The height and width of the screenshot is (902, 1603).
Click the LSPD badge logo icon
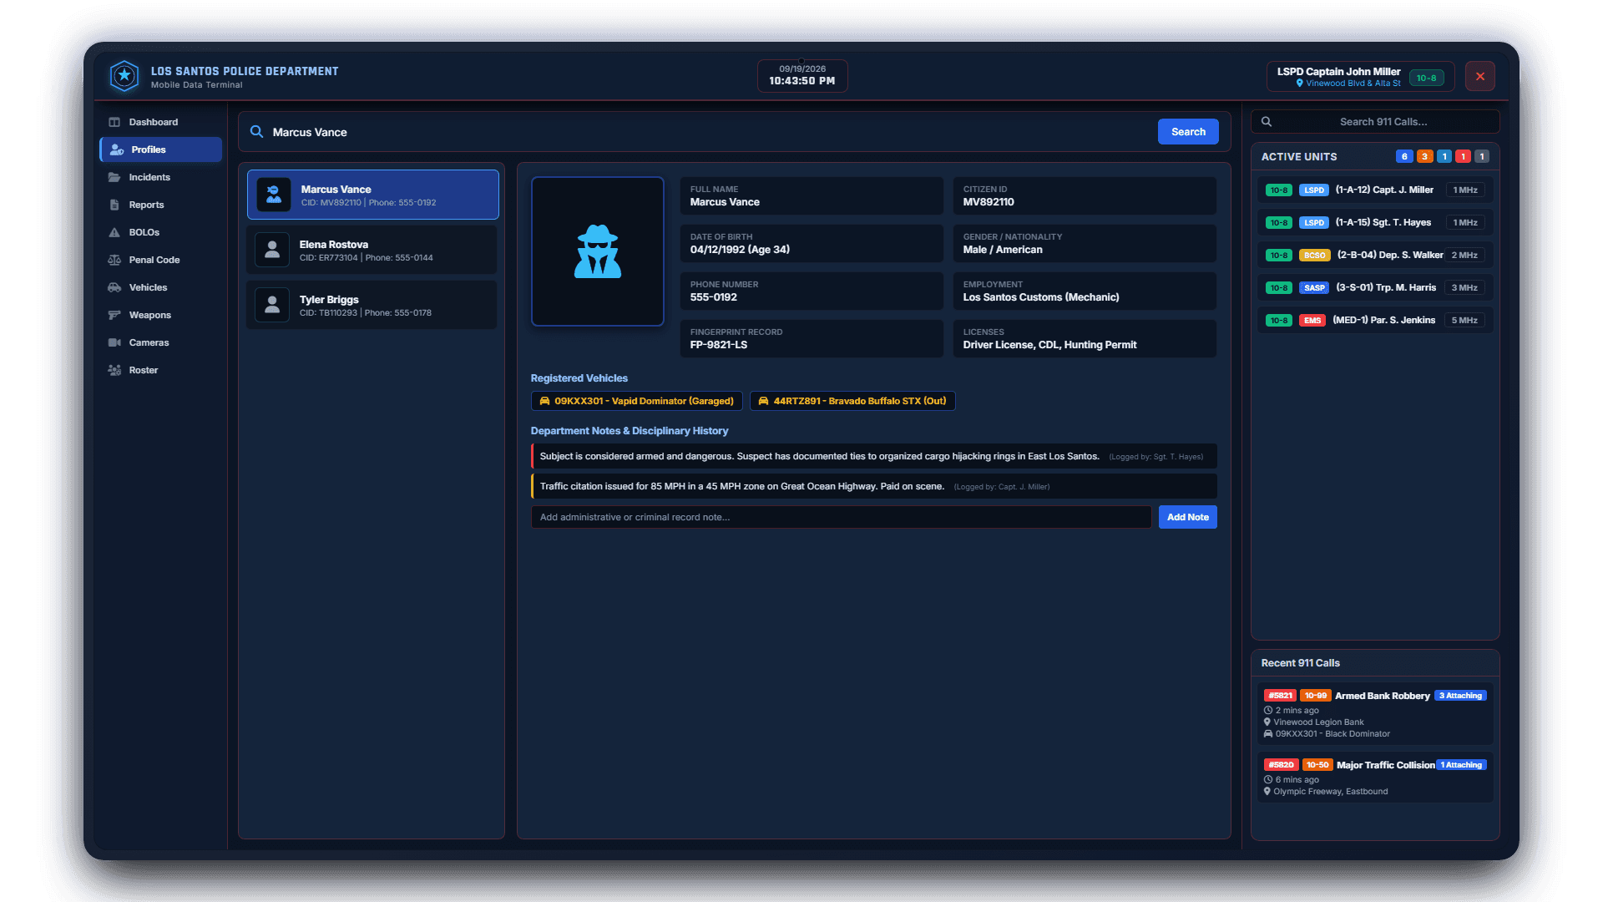coord(124,76)
